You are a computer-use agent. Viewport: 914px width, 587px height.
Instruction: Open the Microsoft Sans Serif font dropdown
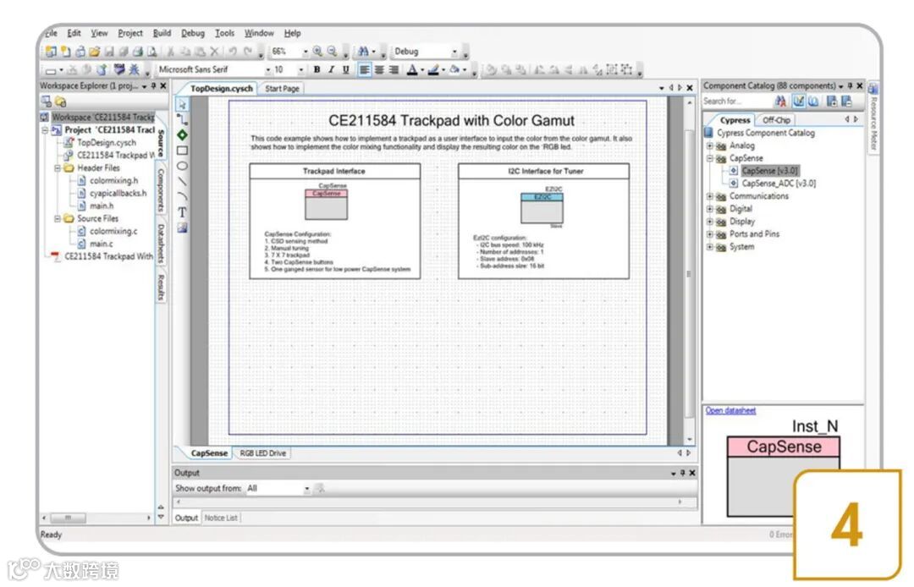[268, 70]
